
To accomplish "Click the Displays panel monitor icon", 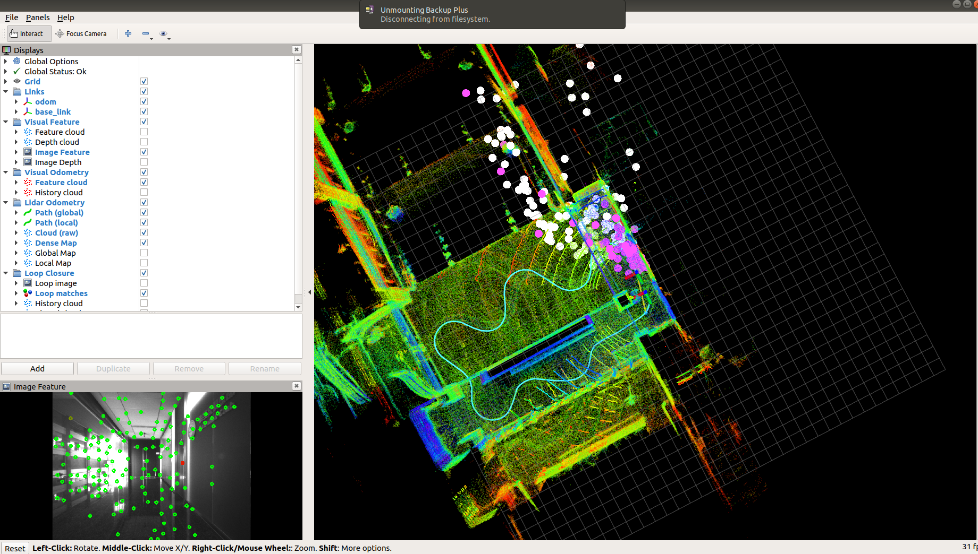I will coord(6,50).
